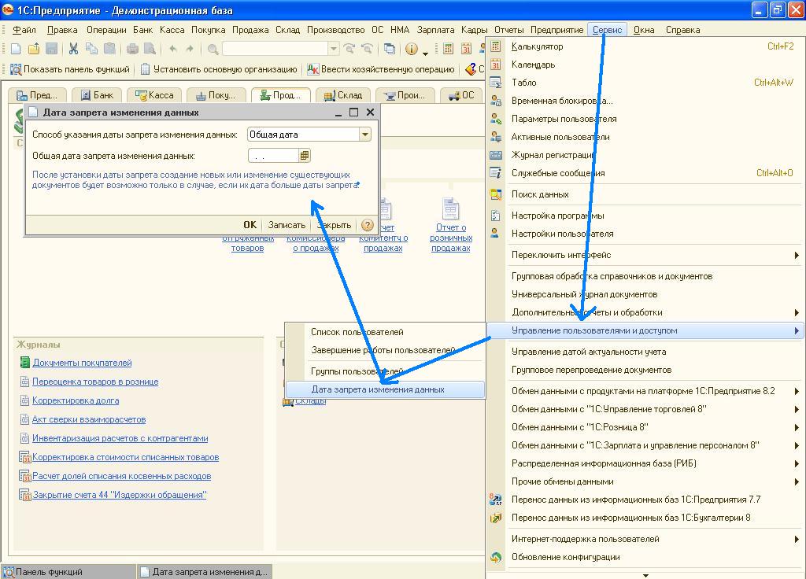Click Перенос данных из 1С:Предприятия 7.7
The image size is (806, 579).
point(645,500)
